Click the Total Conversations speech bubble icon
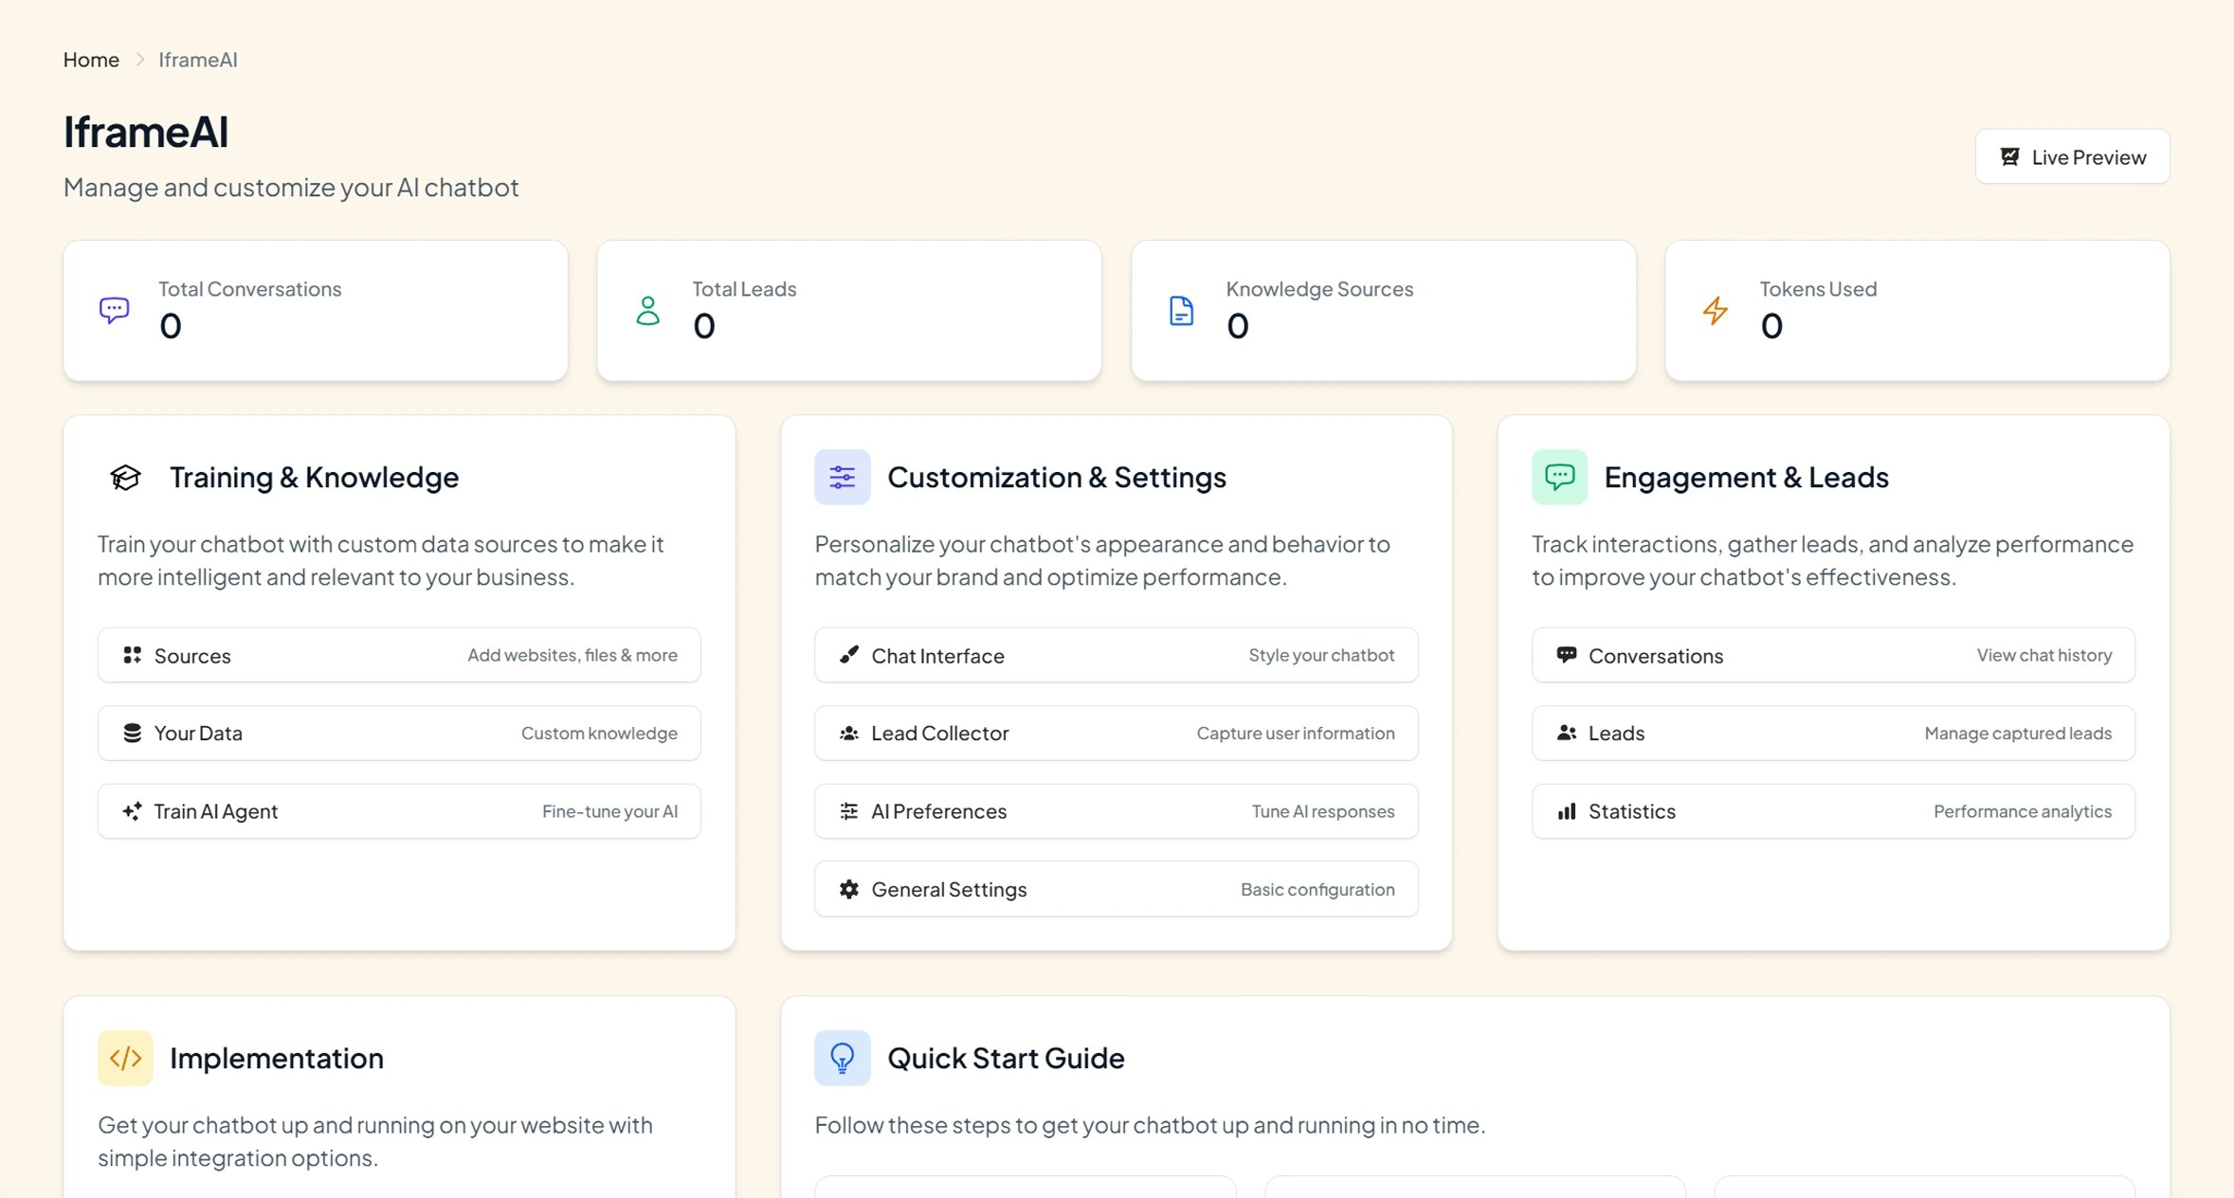Image resolution: width=2234 pixels, height=1198 pixels. click(x=114, y=310)
